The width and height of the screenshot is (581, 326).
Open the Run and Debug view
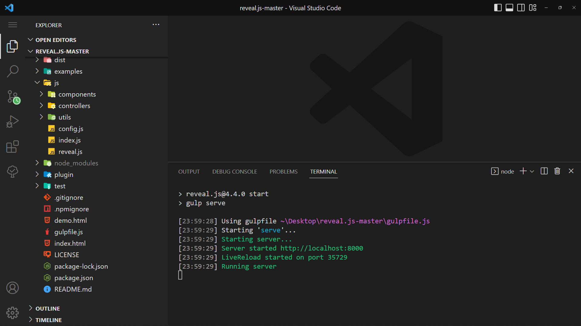tap(12, 122)
